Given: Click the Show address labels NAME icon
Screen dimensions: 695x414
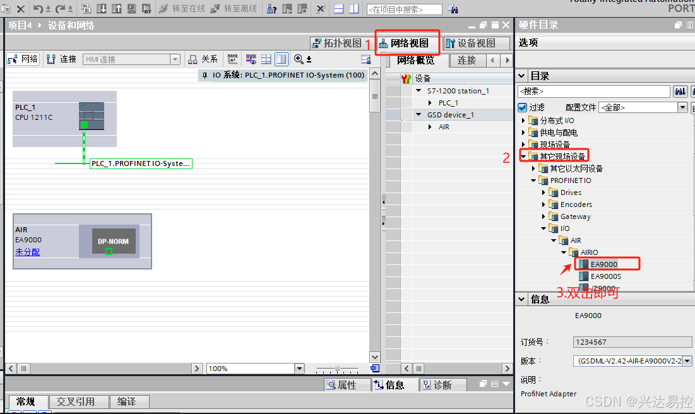Looking at the screenshot, I should pos(232,59).
